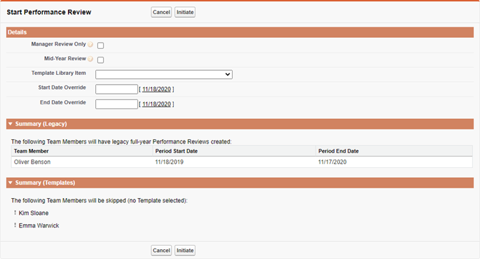
Task: Enable the Mid-Year Review checkbox
Action: (100, 60)
